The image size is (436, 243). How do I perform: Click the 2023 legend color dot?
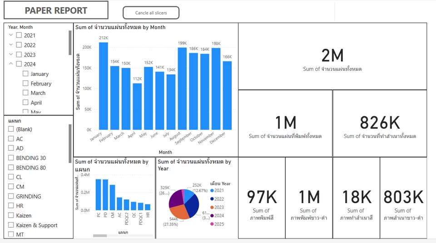tap(212, 207)
